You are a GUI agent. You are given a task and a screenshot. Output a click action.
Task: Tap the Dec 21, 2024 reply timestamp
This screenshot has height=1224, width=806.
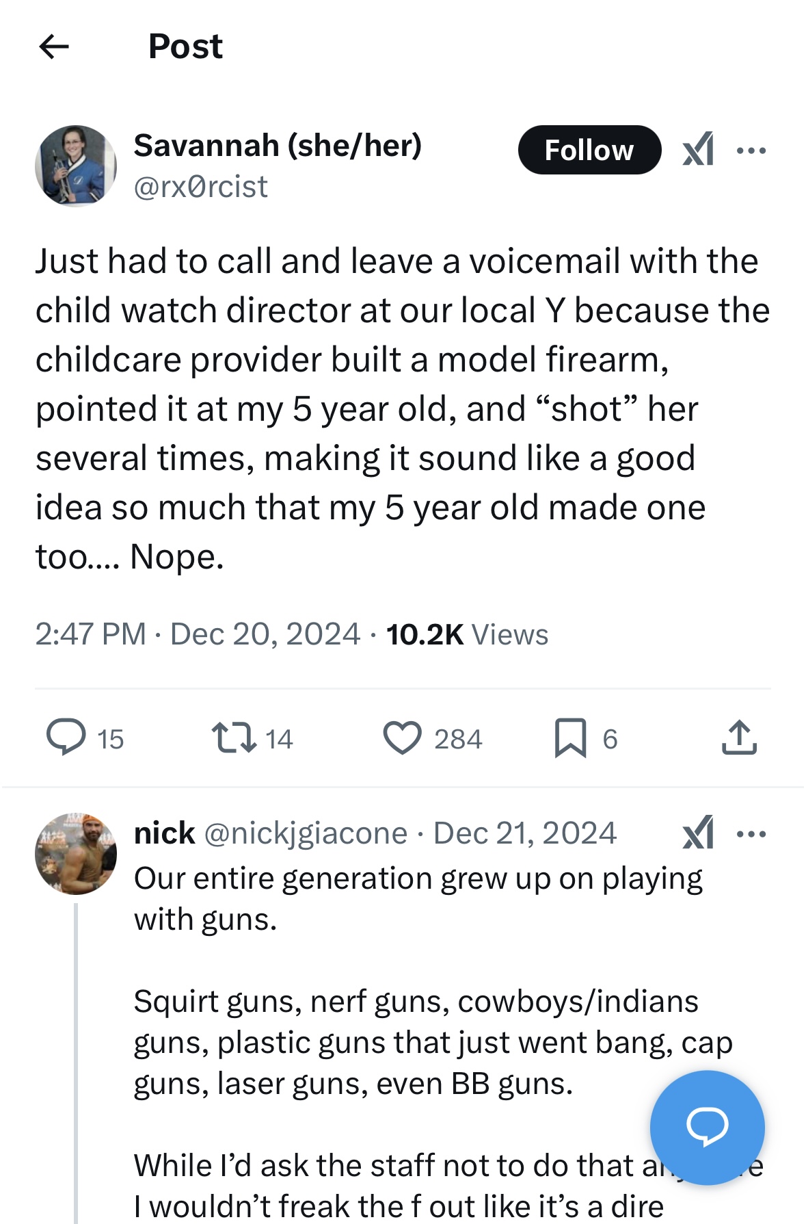coord(525,833)
